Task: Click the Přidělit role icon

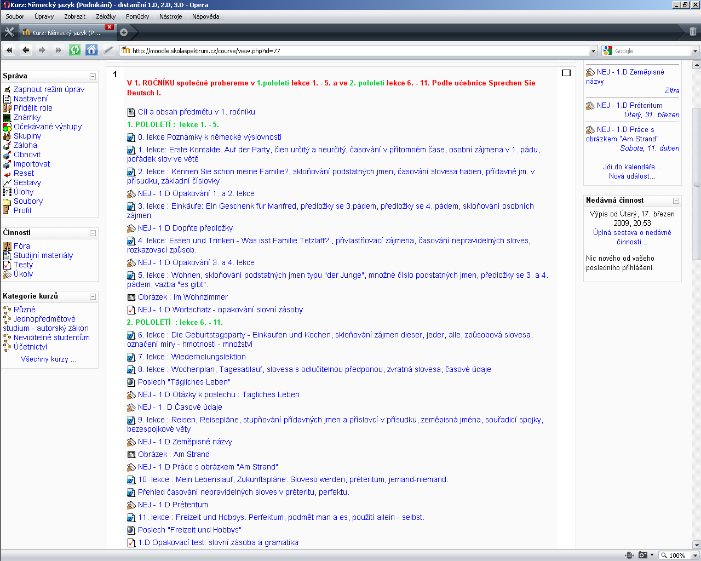Action: (x=7, y=108)
